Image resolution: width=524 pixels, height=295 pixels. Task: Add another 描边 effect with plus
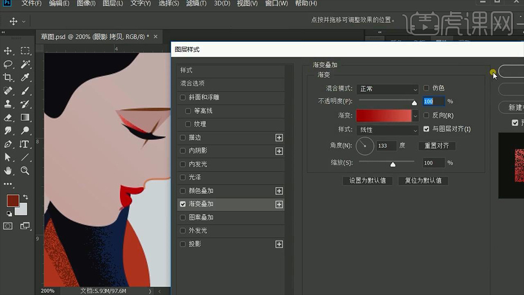point(279,138)
